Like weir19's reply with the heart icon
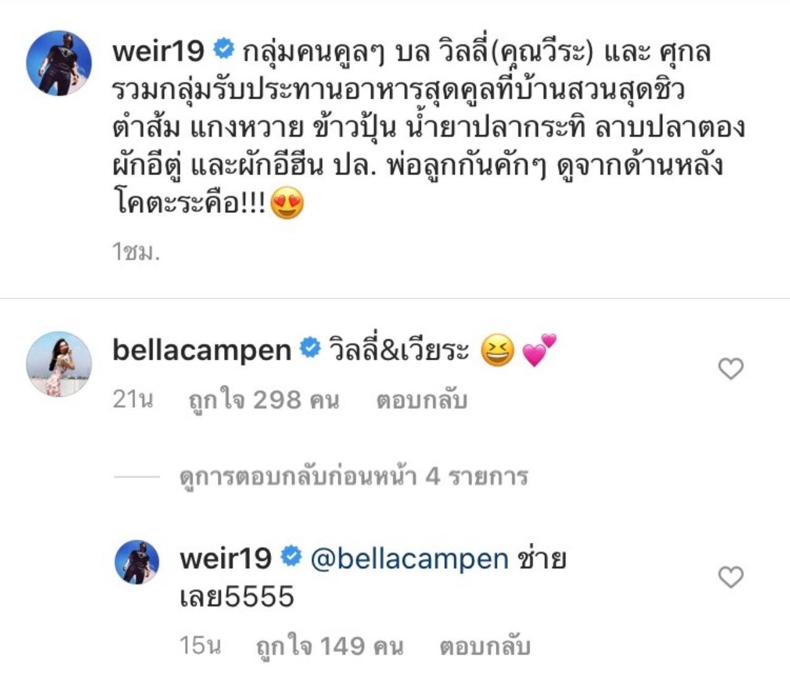Image resolution: width=790 pixels, height=678 pixels. pos(731,577)
